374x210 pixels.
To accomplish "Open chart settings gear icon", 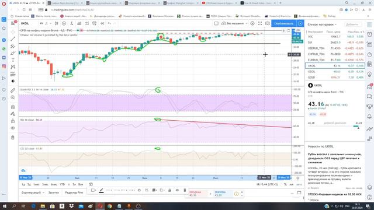I will [x=252, y=23].
